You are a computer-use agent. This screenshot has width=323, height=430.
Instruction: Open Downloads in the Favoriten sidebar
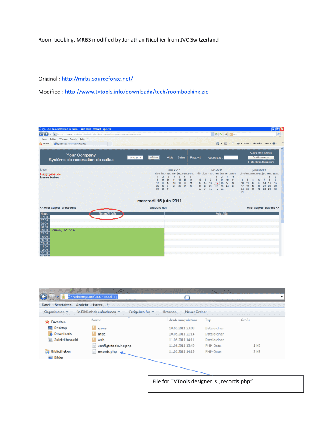(x=63, y=334)
